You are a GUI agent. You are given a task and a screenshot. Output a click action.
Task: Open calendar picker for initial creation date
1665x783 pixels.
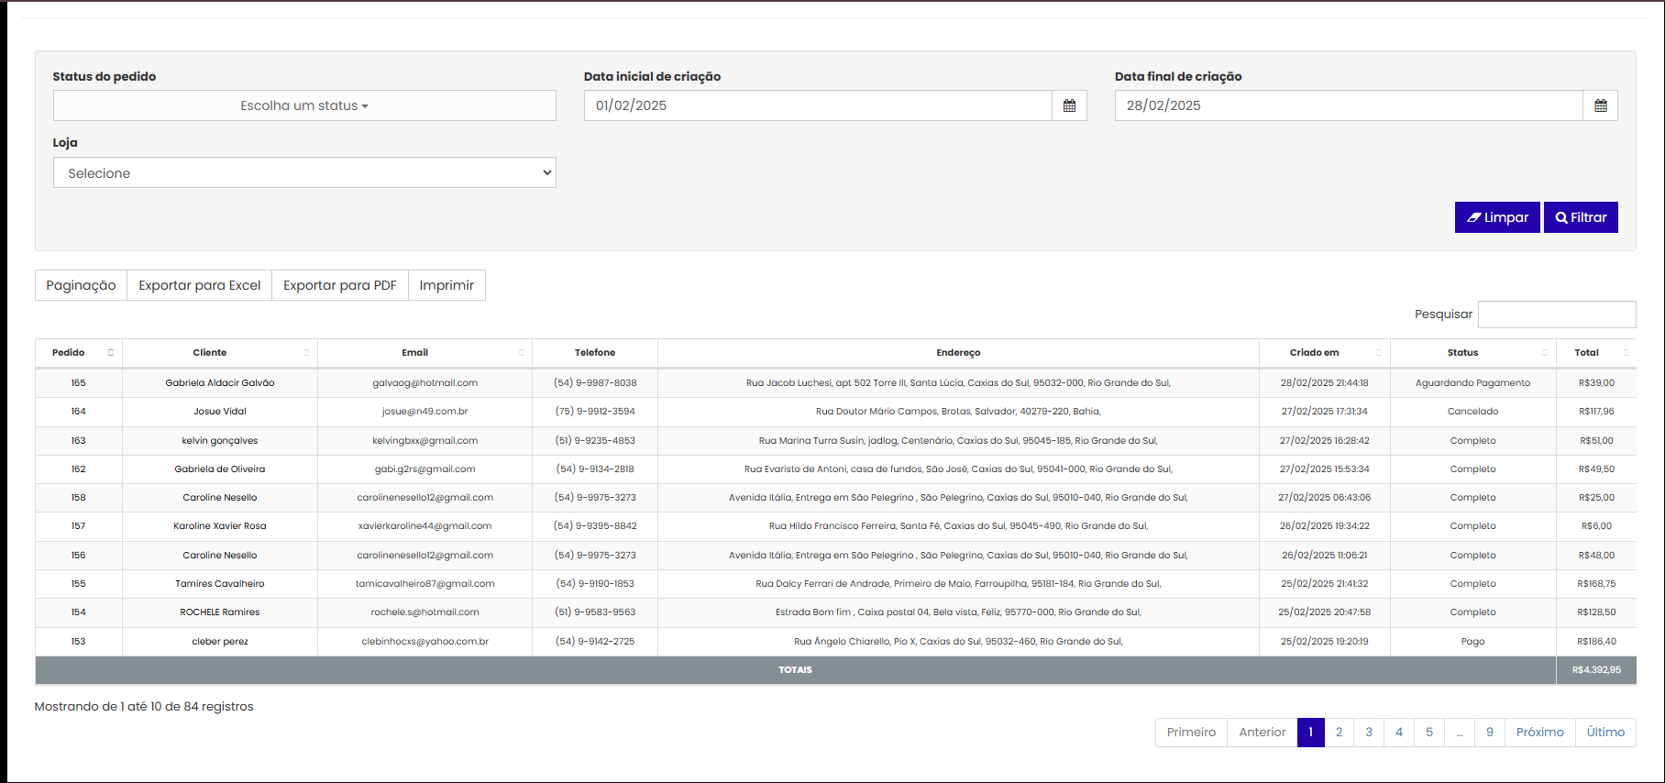pyautogui.click(x=1069, y=105)
